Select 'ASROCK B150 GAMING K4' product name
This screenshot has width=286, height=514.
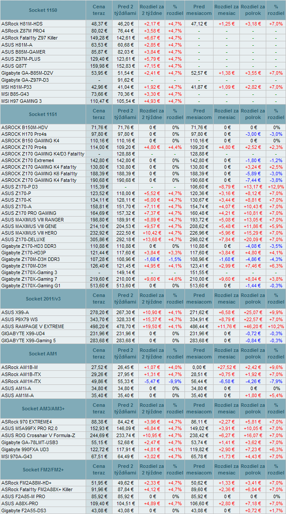point(30,141)
